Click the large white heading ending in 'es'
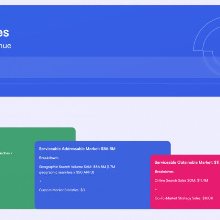The height and width of the screenshot is (220, 220). [4, 33]
